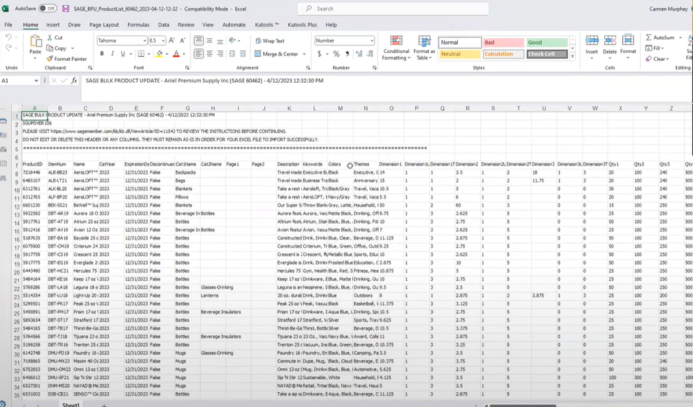The width and height of the screenshot is (693, 407).
Task: Toggle center alignment for the cell
Action: 210,54
